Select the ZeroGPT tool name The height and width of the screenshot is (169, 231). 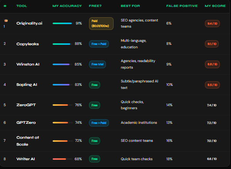[x=26, y=105]
